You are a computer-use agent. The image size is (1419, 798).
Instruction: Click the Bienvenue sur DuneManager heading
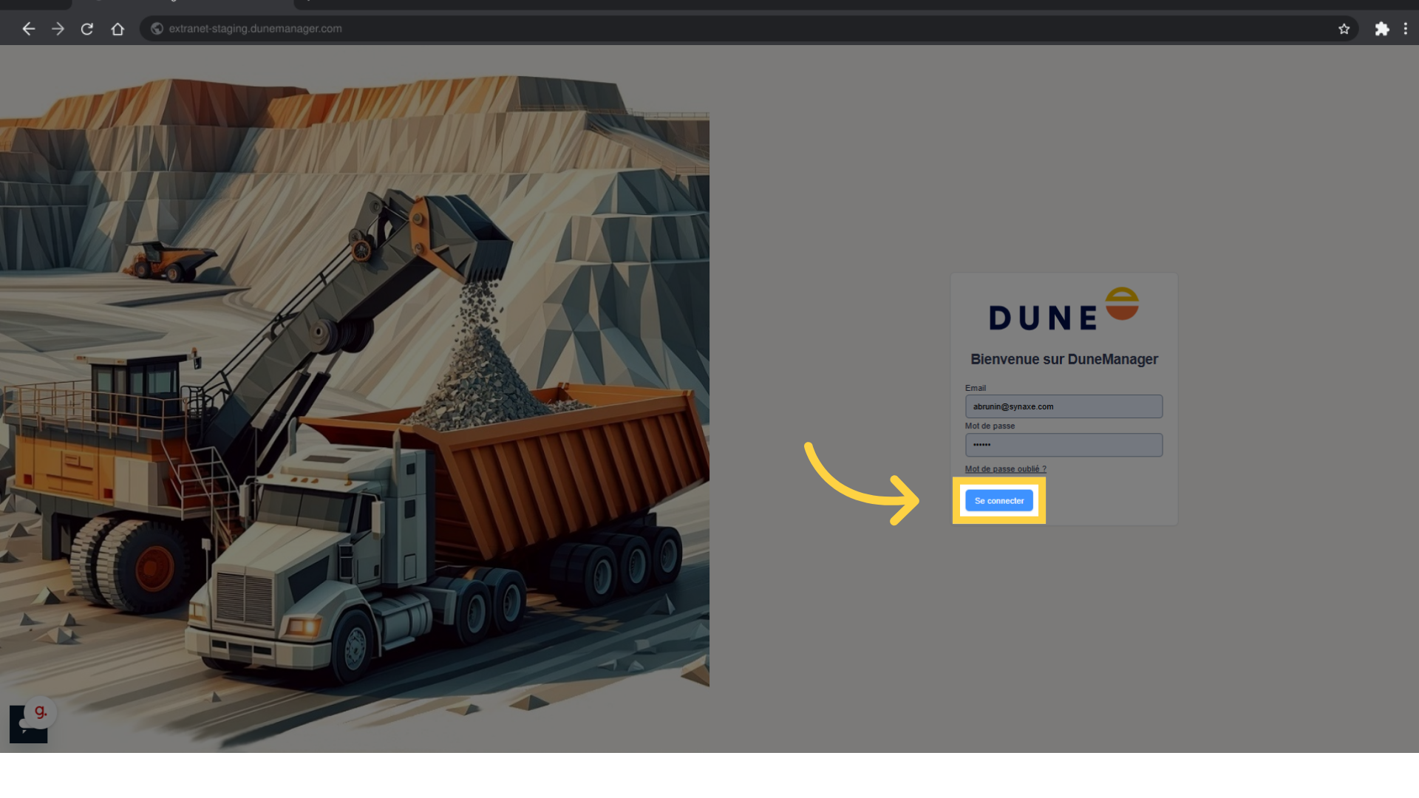[1064, 359]
